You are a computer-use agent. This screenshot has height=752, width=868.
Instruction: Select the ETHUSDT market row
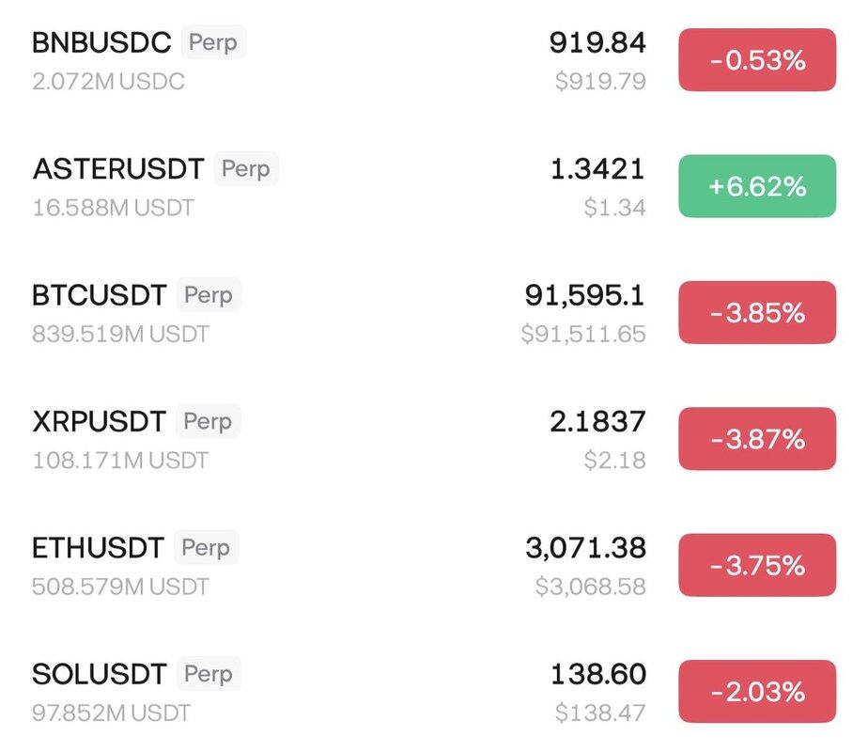click(x=98, y=547)
